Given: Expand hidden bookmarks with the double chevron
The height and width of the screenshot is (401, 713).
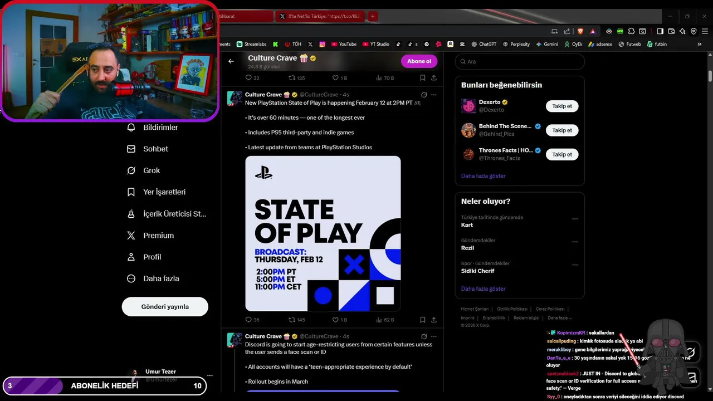Looking at the screenshot, I should click(x=700, y=44).
